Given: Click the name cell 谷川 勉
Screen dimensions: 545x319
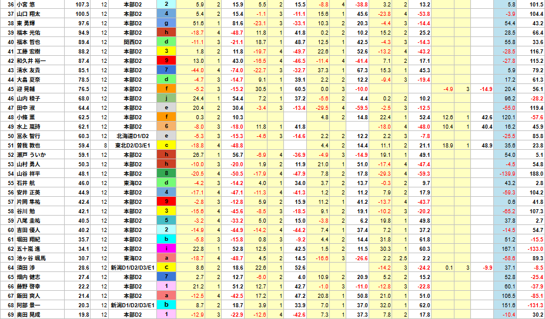Looking at the screenshot, I should [40, 211].
